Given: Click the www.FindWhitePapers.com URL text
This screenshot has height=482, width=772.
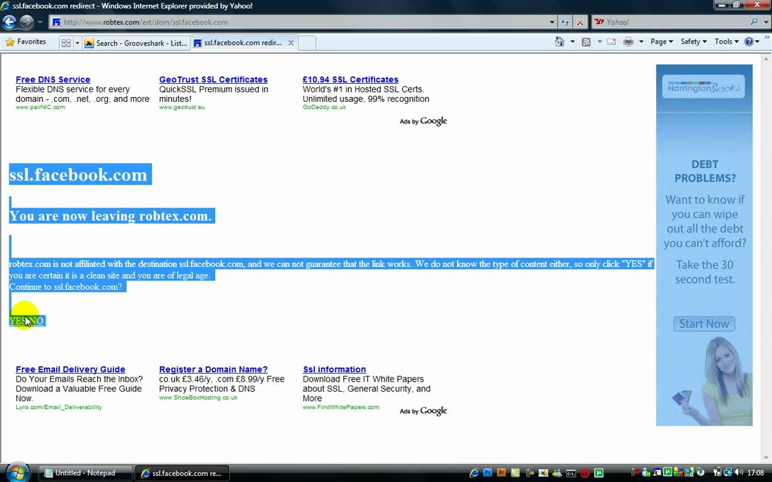Looking at the screenshot, I should point(340,407).
